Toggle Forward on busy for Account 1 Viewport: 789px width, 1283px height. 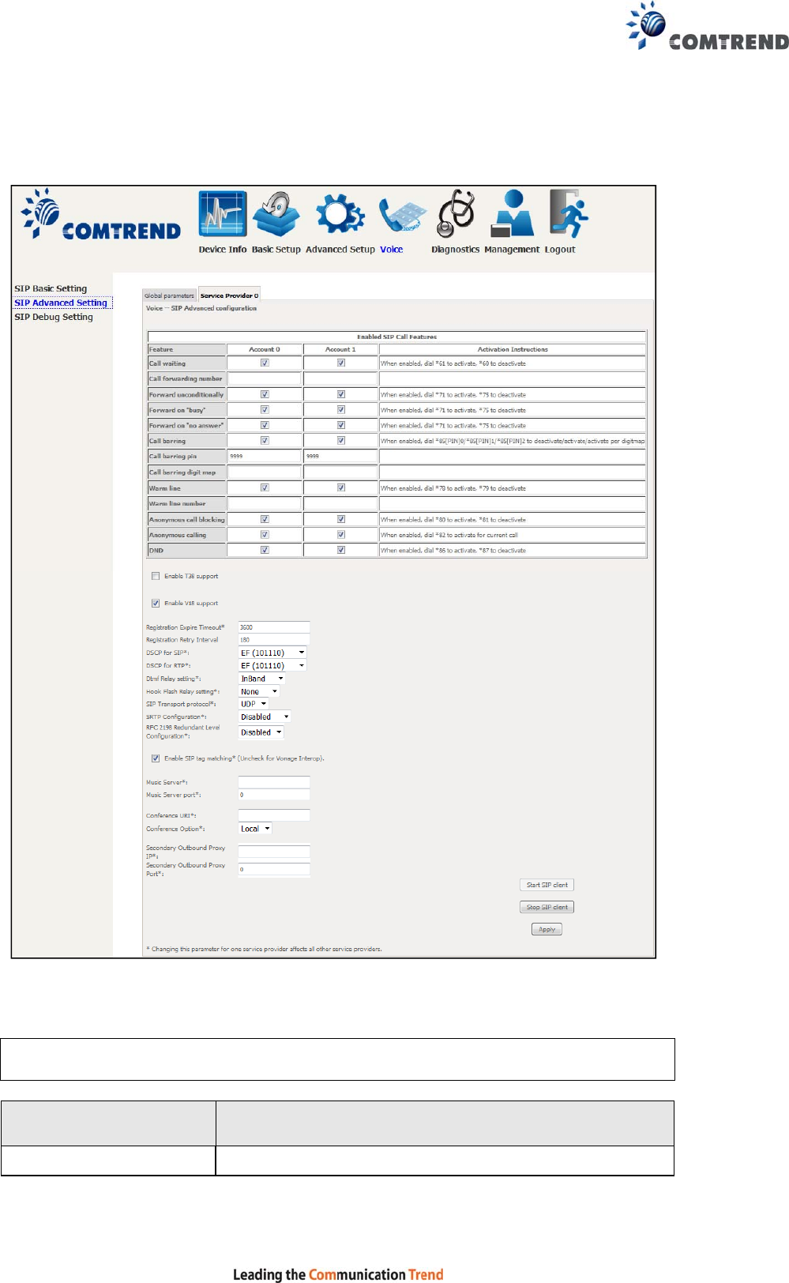tap(341, 410)
